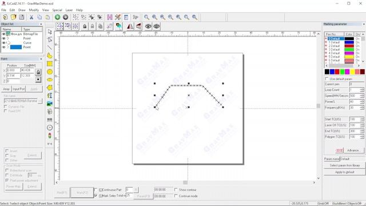The image size is (366, 206).
Task: Click the green undo arrow button
Action: pos(57,17)
